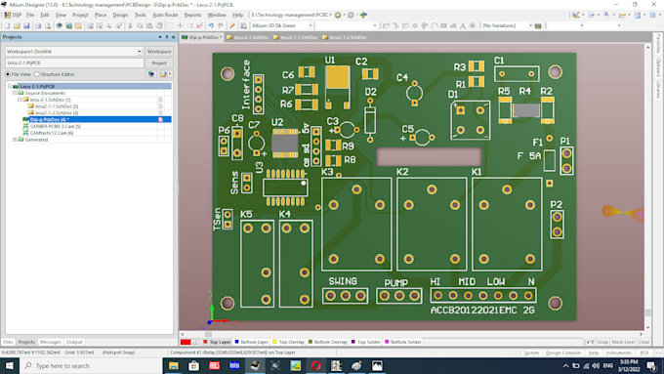Viewport: 664px width, 374px height.
Task: Click the Redo arrow icon
Action: pos(221,26)
